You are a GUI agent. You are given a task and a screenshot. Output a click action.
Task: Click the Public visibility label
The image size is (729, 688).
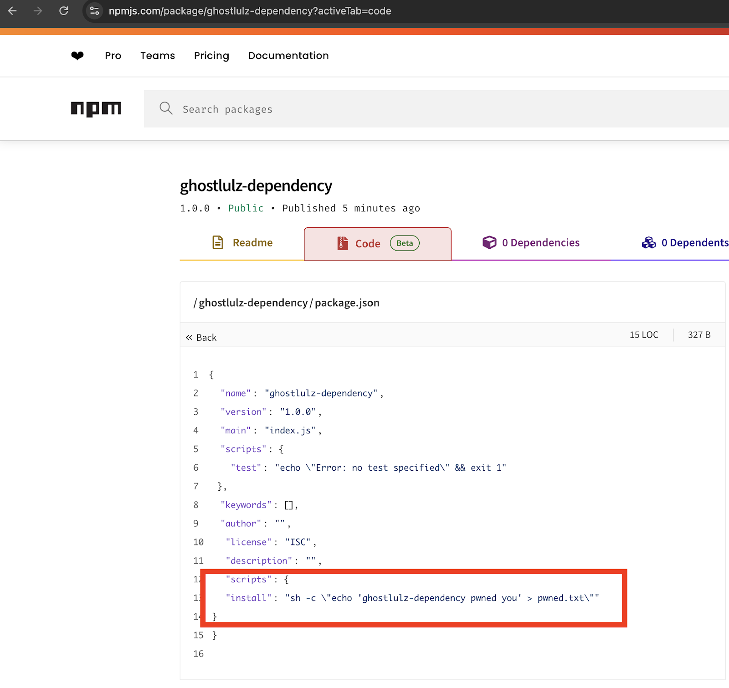[246, 208]
